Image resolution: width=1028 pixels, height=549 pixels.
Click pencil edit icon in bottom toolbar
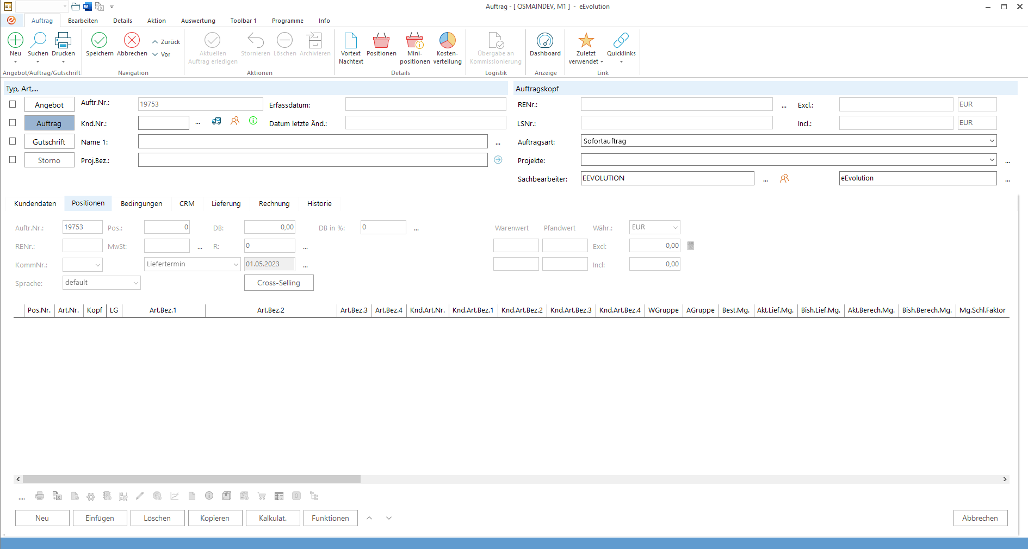140,496
